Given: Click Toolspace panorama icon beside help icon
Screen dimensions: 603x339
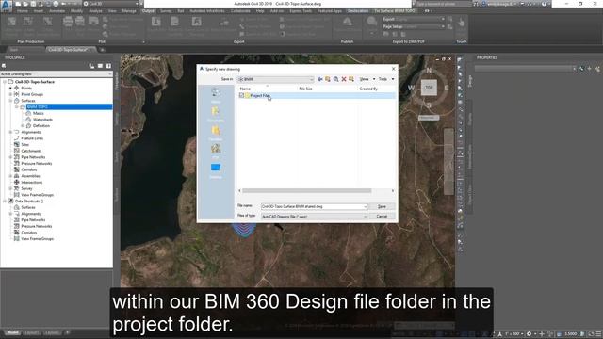Looking at the screenshot, I should click(101, 66).
